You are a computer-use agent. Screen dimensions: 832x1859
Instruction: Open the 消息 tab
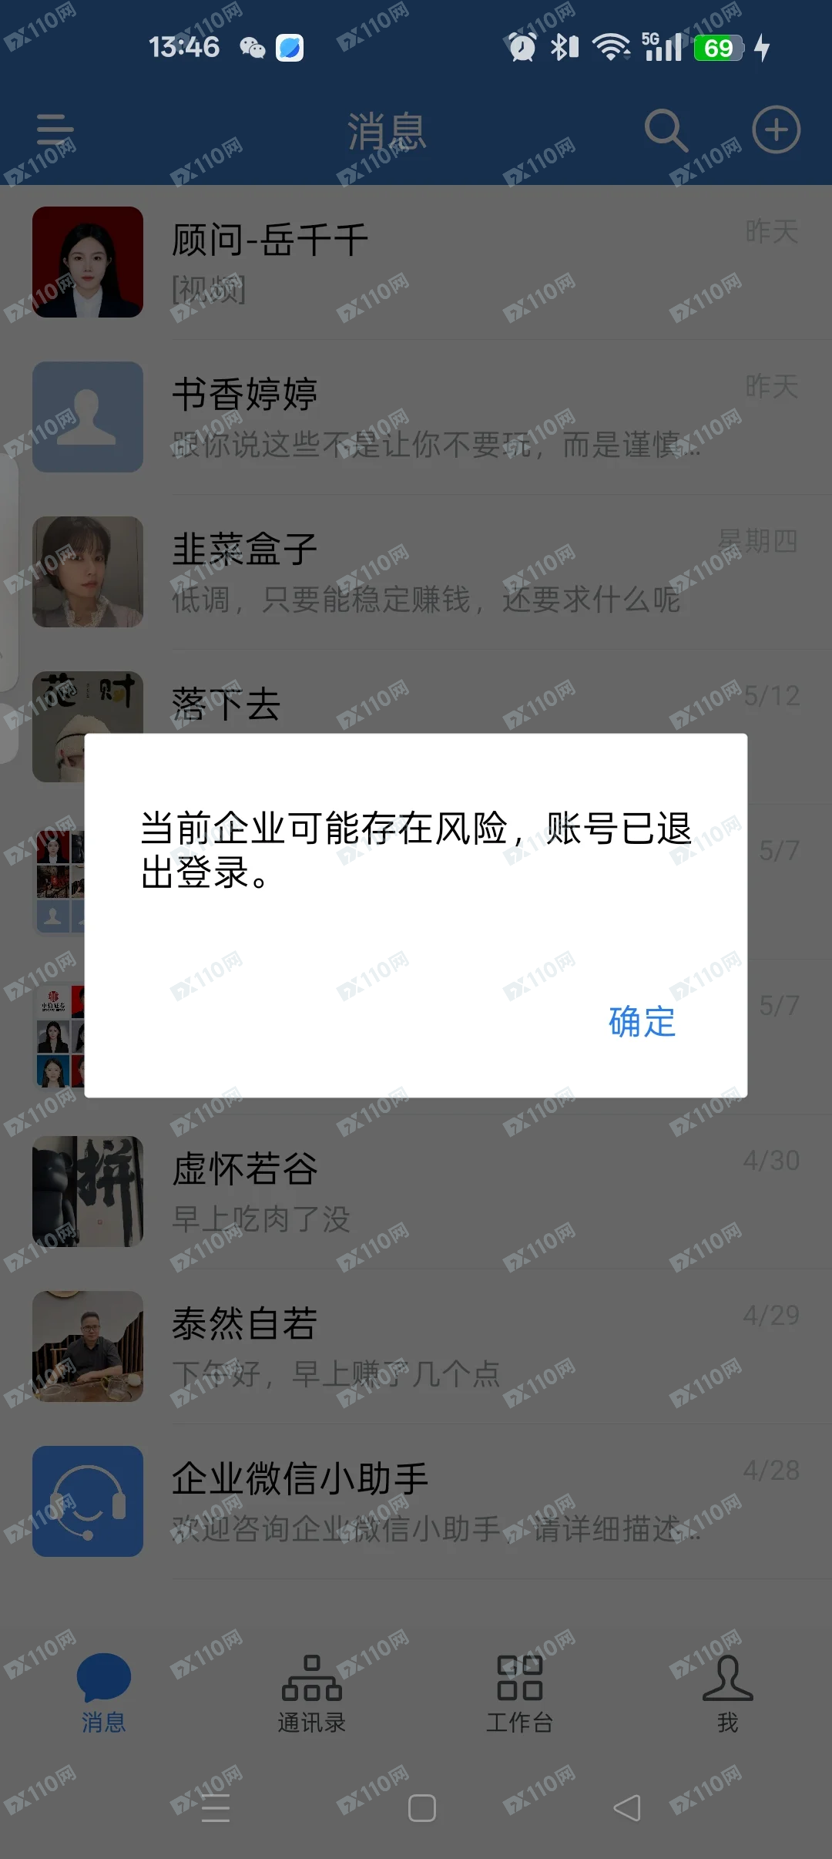[103, 1693]
